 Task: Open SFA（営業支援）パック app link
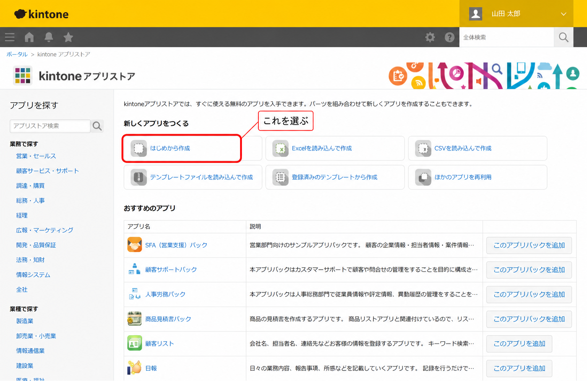point(176,245)
